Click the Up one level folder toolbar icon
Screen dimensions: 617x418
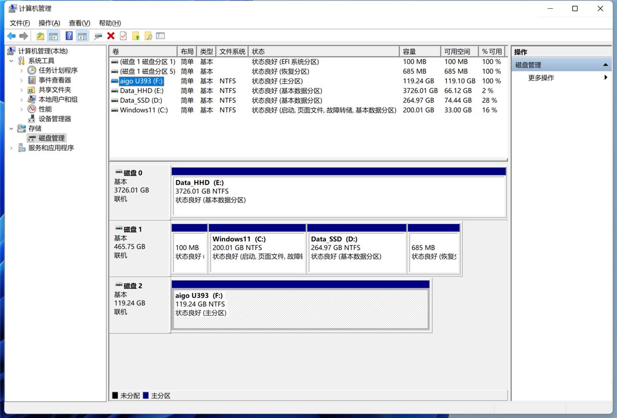[41, 36]
